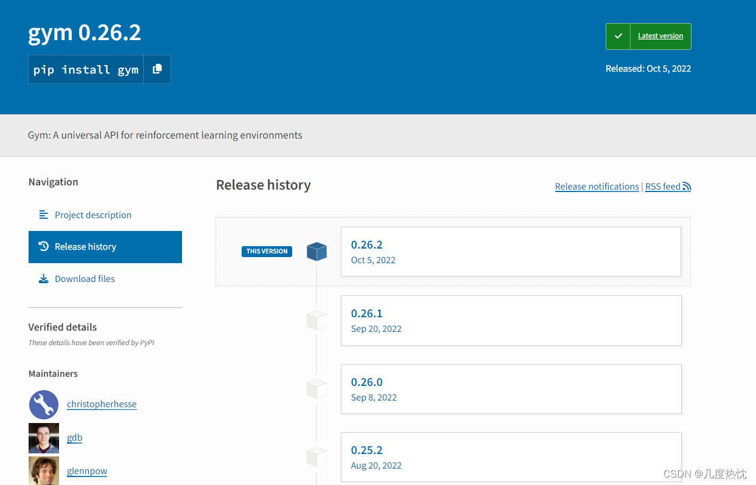Click the THIS VERSION badge
The image size is (756, 485).
click(x=267, y=252)
